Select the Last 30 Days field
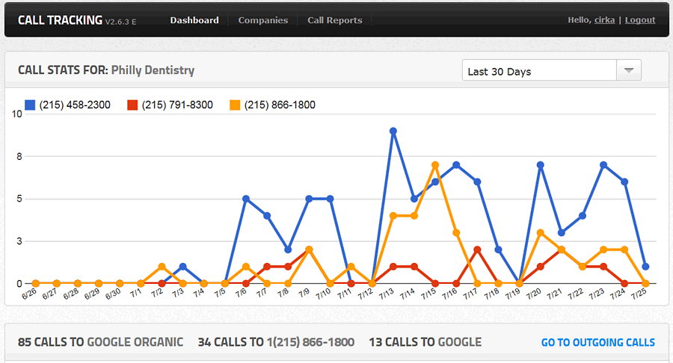Image resolution: width=673 pixels, height=363 pixels. pyautogui.click(x=538, y=71)
